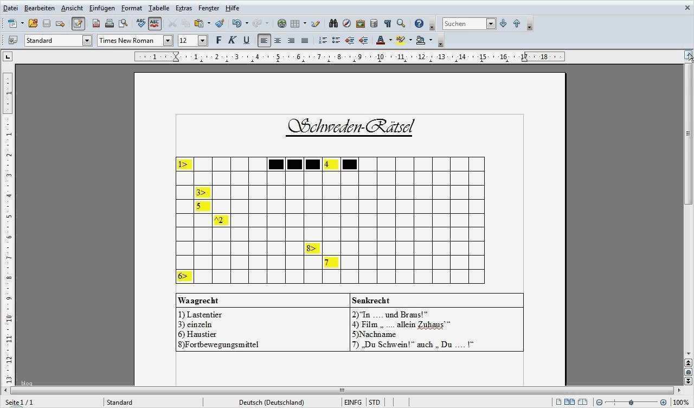Open the font color dropdown arrow
Viewport: 694px width, 408px height.
point(390,40)
